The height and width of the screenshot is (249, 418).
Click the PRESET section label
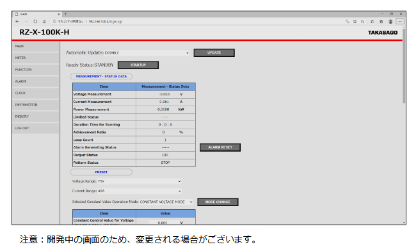101,172
